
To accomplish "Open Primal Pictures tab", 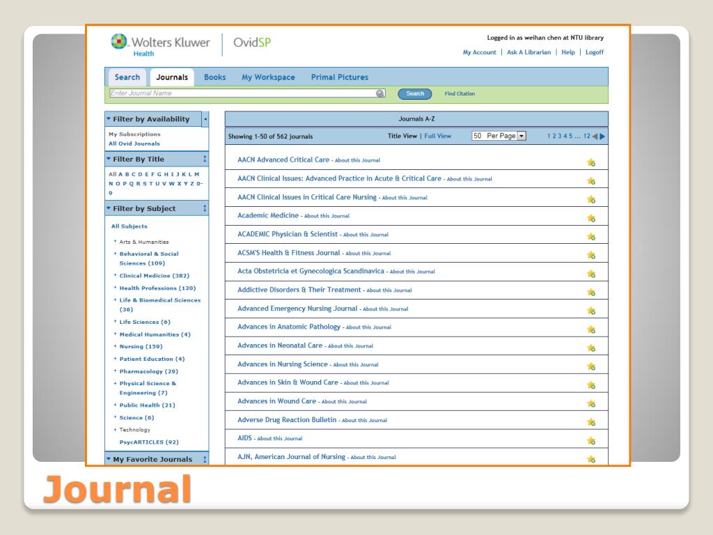I will [340, 77].
